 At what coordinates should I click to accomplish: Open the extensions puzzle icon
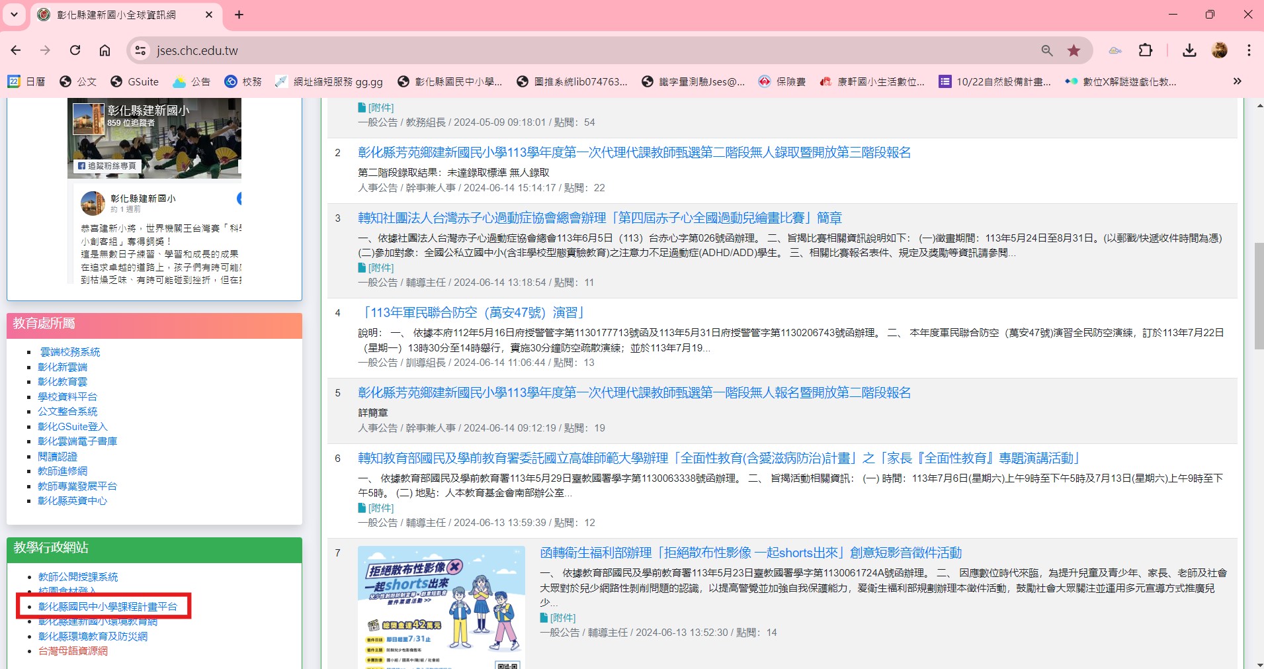(1146, 50)
